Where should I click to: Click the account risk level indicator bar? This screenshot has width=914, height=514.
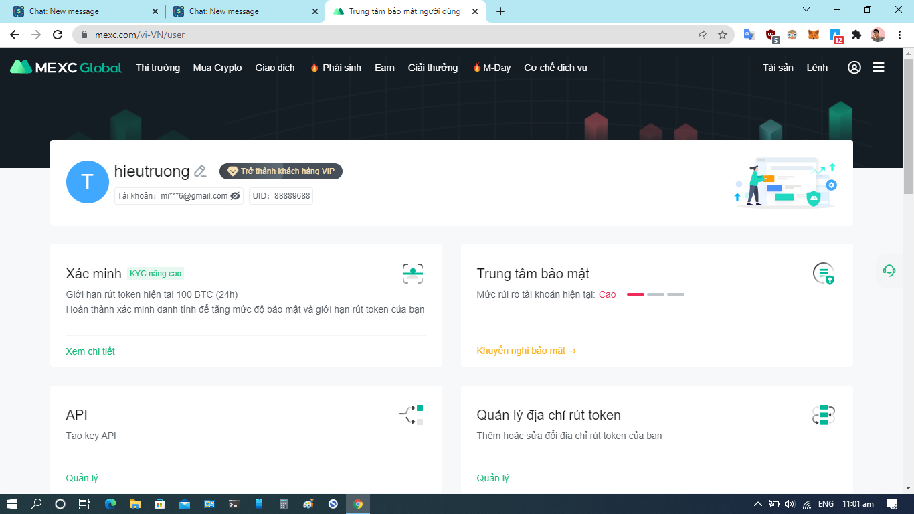[x=656, y=294]
